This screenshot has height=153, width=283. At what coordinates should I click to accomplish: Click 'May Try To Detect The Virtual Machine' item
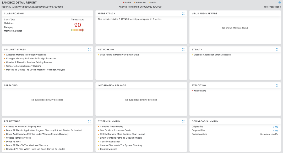35,70
